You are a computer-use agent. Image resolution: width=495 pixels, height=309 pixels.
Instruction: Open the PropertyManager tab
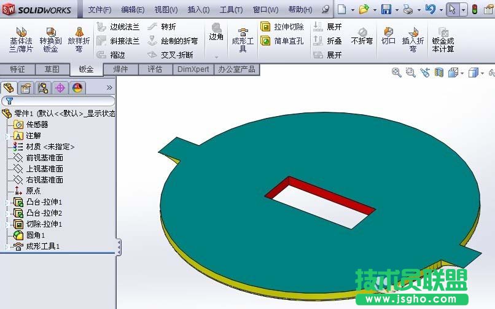[x=26, y=88]
